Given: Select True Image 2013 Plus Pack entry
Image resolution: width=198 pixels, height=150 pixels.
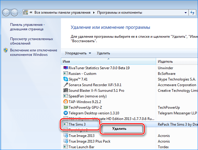Looking at the screenshot, I should [89, 141].
